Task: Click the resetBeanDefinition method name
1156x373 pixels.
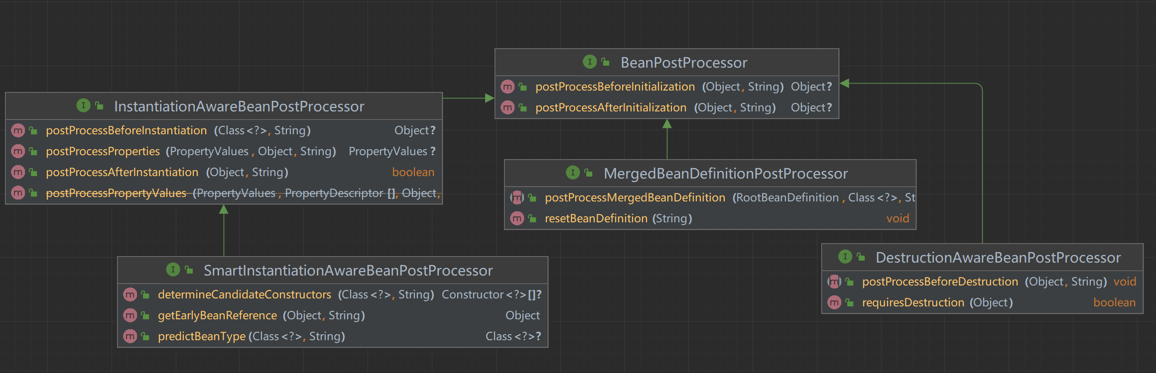Action: (596, 218)
